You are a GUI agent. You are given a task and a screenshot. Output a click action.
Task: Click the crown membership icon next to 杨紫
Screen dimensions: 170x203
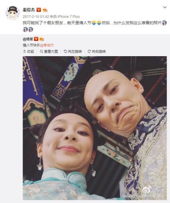[42, 39]
